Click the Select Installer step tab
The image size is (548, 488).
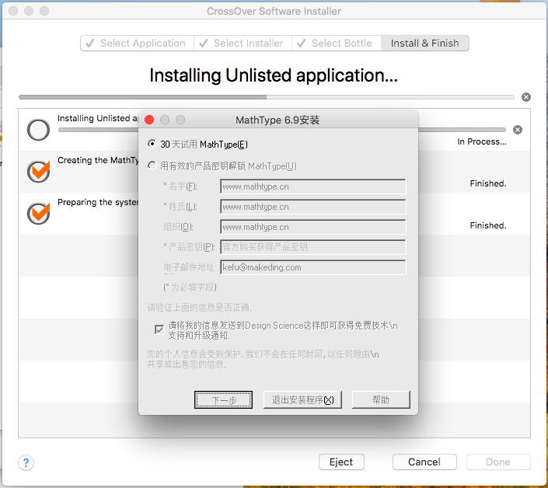pyautogui.click(x=243, y=43)
